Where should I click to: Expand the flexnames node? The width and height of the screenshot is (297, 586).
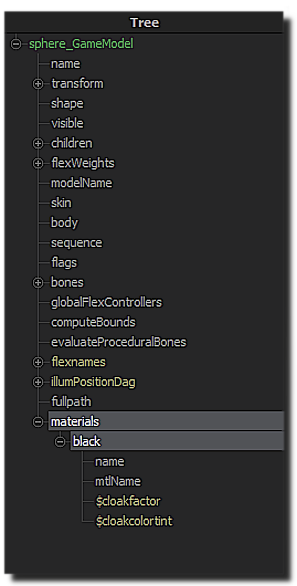tap(38, 362)
